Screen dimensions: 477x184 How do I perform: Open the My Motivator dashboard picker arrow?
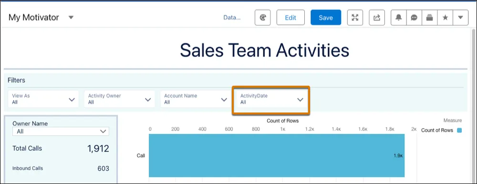point(71,18)
